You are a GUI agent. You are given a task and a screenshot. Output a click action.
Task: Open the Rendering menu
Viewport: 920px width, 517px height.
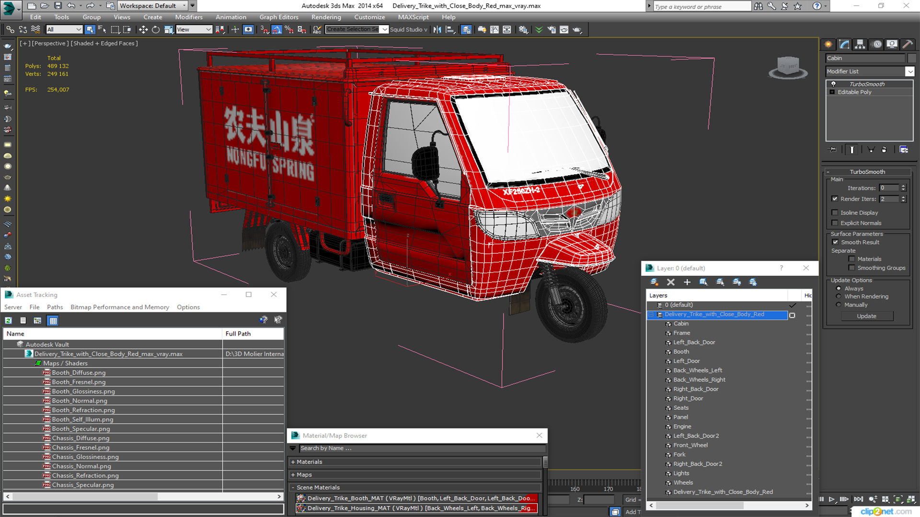(x=326, y=17)
